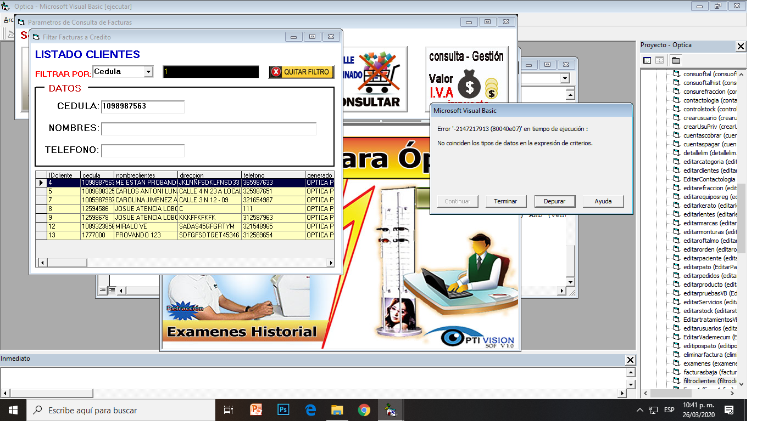Screen dimensions: 779x421
Task: Select editarpaciente form in project tree
Action: pos(710,258)
